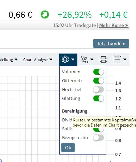
Task: Toggle the Splits switch
Action: 99,130
